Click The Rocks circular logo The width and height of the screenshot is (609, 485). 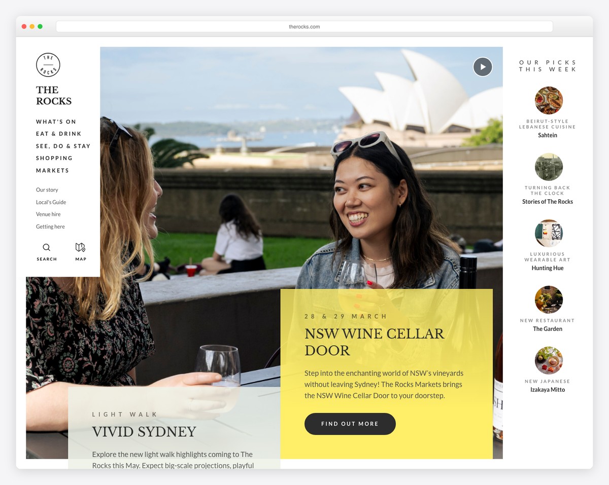(x=48, y=65)
